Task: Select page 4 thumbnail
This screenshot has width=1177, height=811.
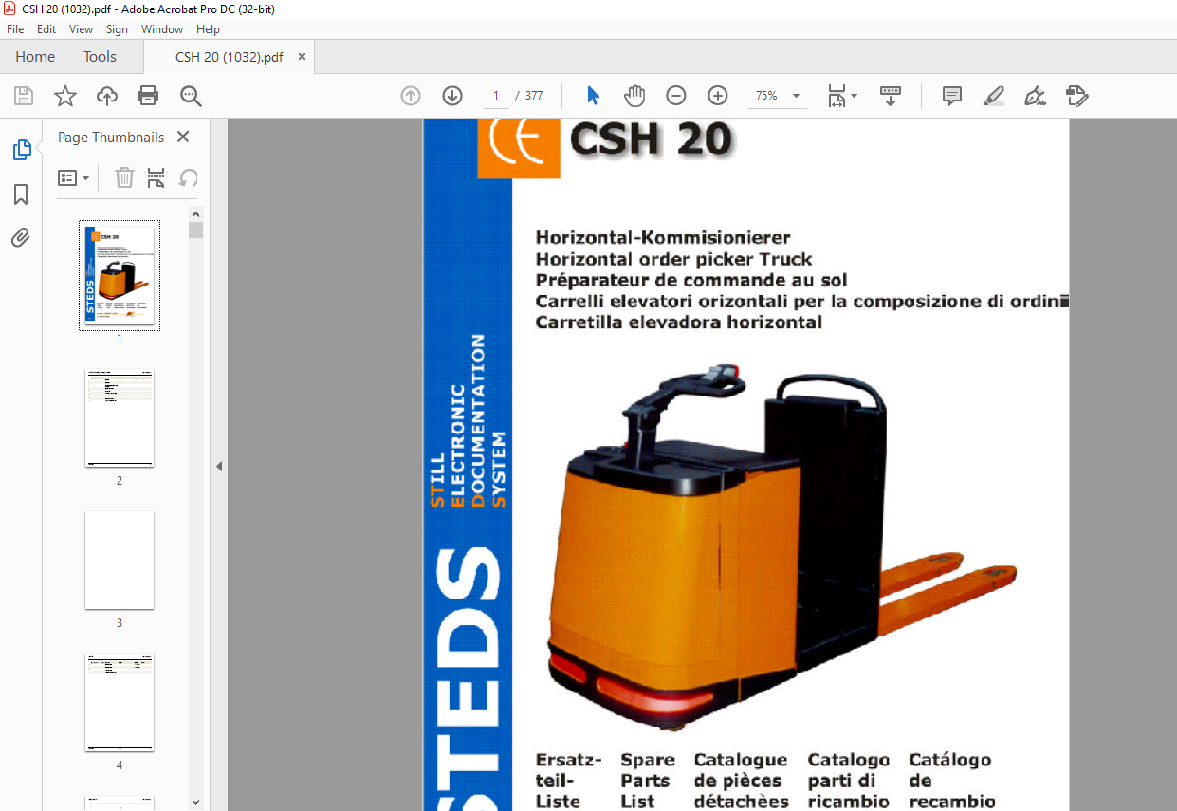Action: point(120,703)
